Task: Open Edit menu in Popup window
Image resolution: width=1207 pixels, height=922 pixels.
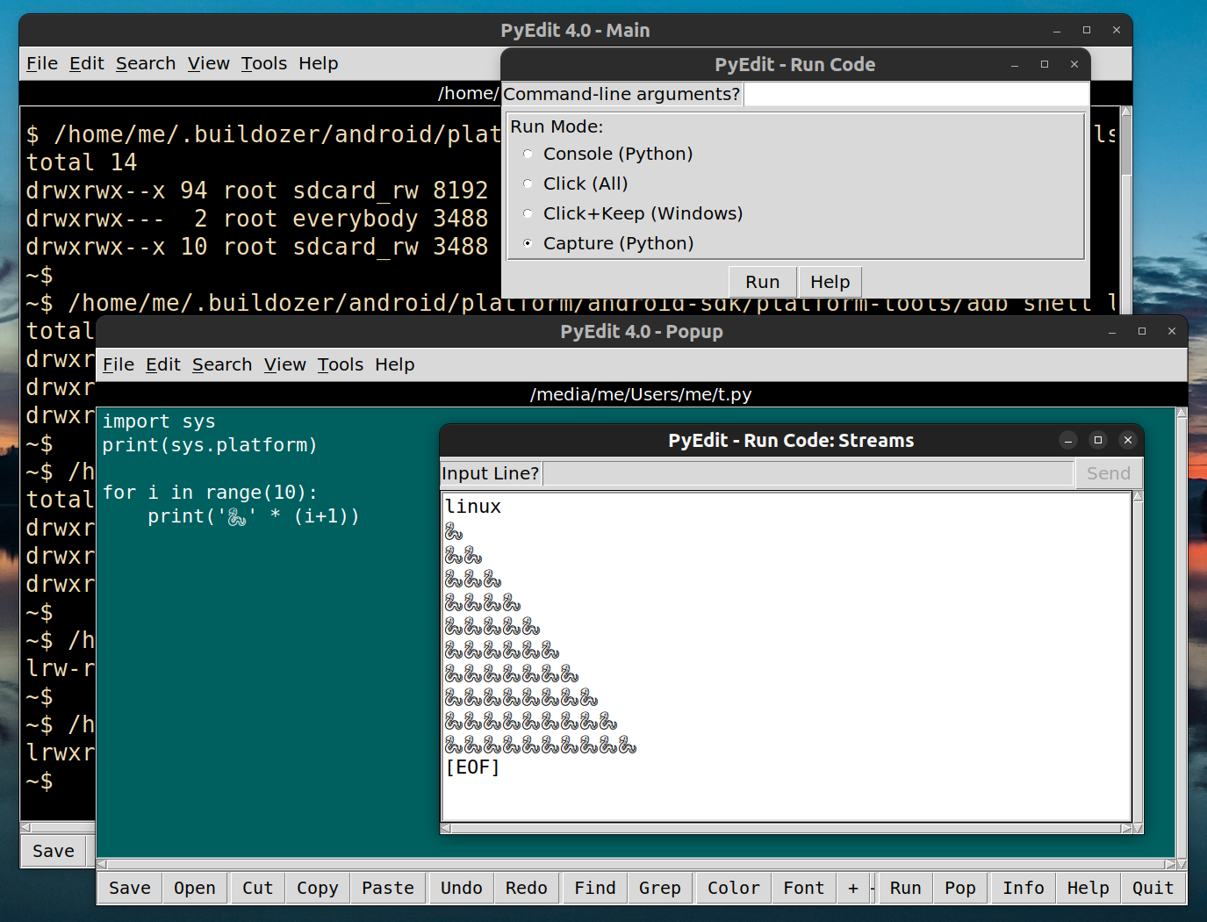Action: pos(163,364)
